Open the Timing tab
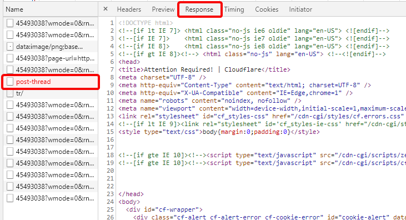The height and width of the screenshot is (220, 406). pos(234,9)
